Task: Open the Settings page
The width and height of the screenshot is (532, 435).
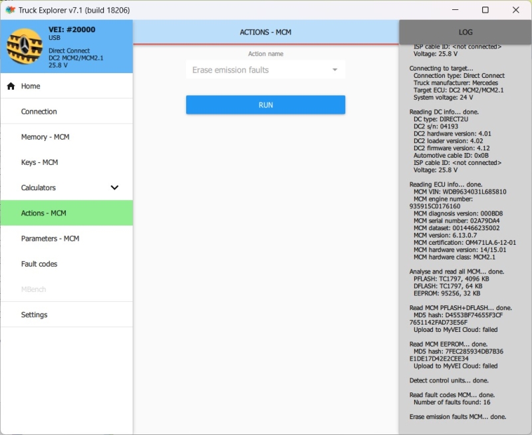Action: tap(67, 315)
